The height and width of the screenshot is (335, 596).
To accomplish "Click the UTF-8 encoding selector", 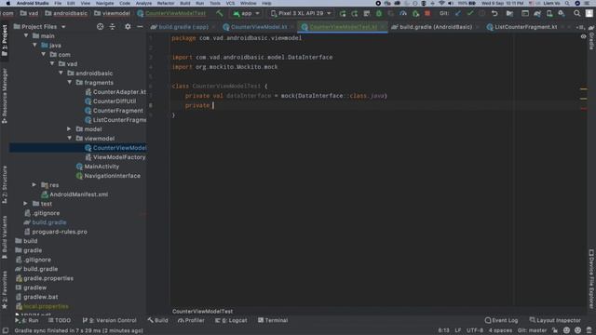I will tap(475, 330).
